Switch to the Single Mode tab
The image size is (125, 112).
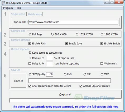[18, 14]
